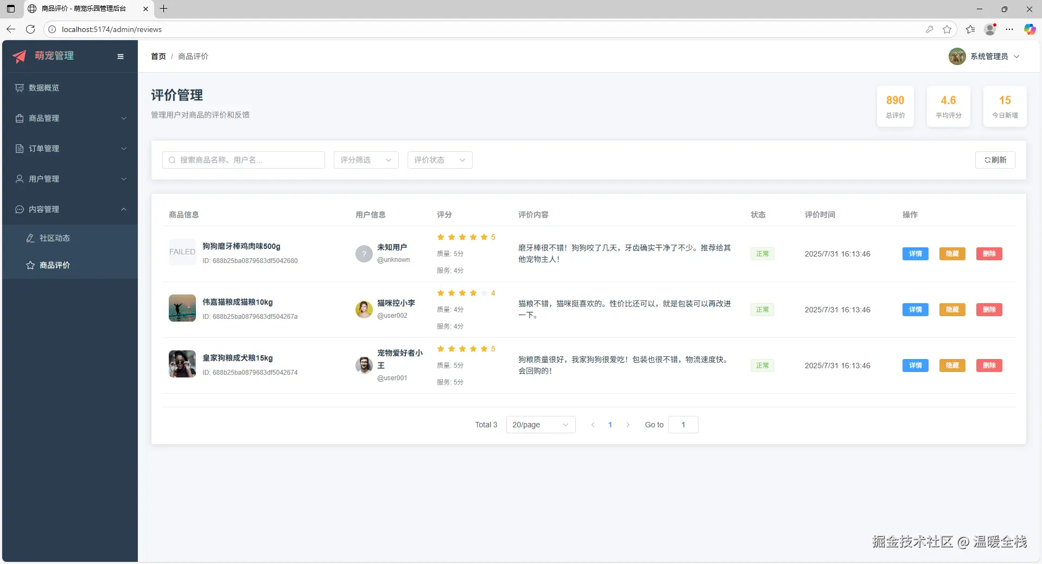Hide the 狗狗磨牙棒鸡肉味500g review

[x=952, y=254]
